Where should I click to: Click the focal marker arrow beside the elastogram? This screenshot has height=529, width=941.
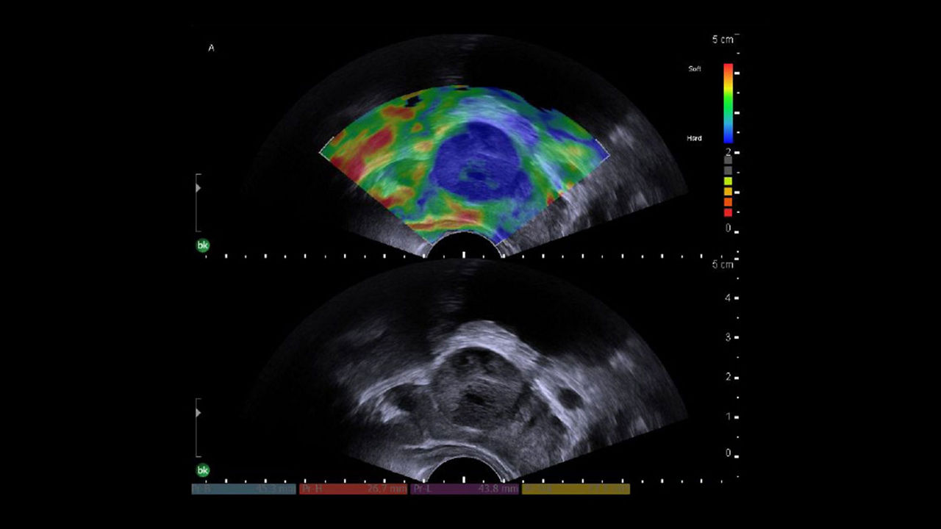coord(197,187)
